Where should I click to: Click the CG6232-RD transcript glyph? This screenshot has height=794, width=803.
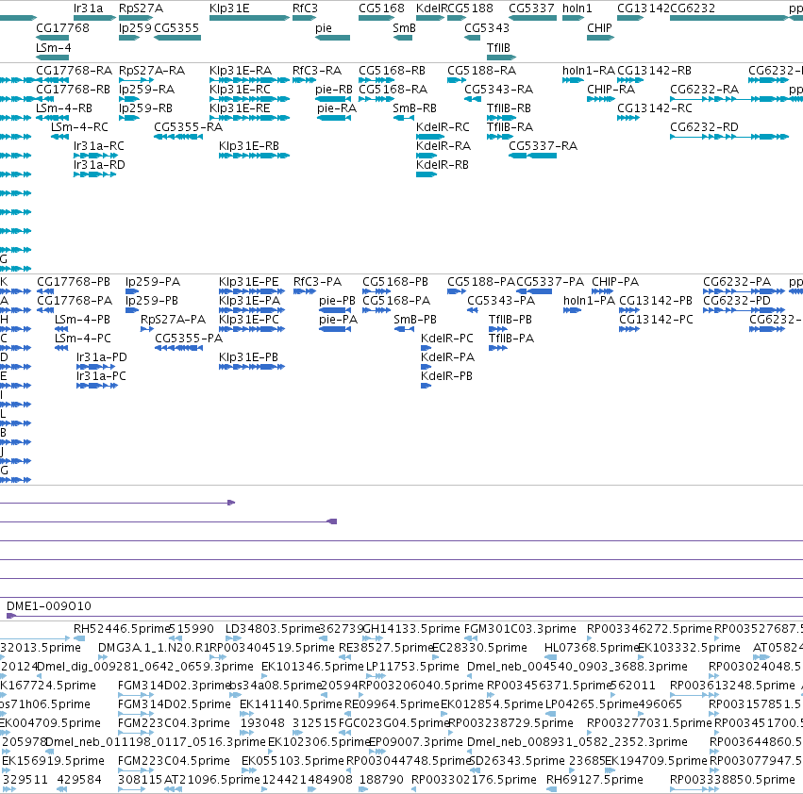(729, 136)
